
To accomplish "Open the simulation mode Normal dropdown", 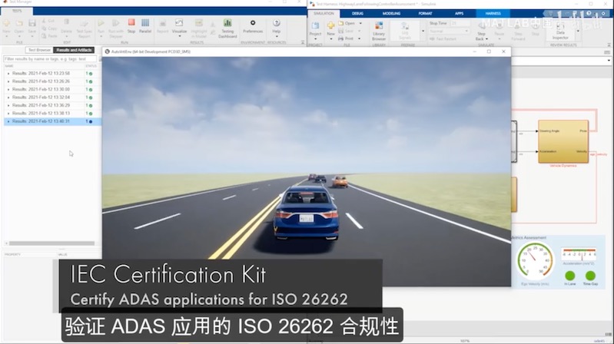I will [x=449, y=31].
